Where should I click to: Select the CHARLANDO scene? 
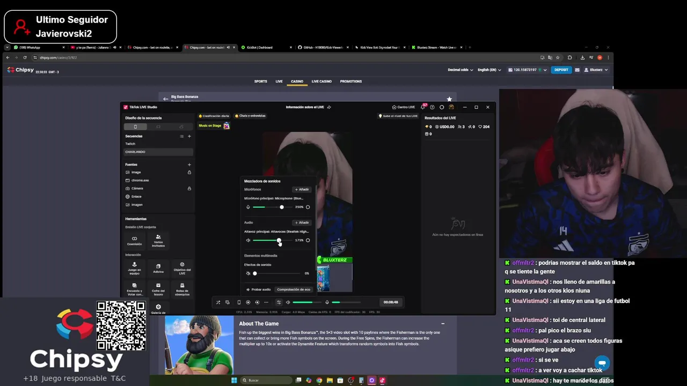pos(158,152)
